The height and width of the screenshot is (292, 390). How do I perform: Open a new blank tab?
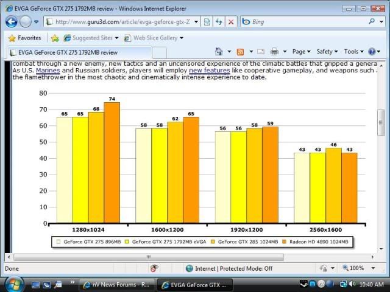coord(159,53)
